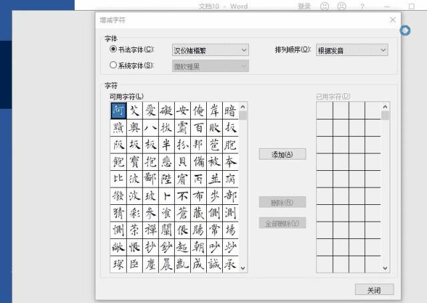Screen dimensions: 427x303
Task: Select character 暗 in available list
Action: tap(230, 111)
